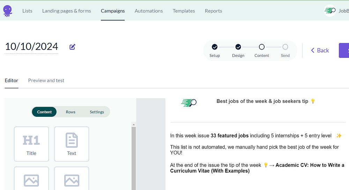Viewport: 349px width, 190px height.
Task: Switch to the Rows panel tab
Action: coord(70,112)
